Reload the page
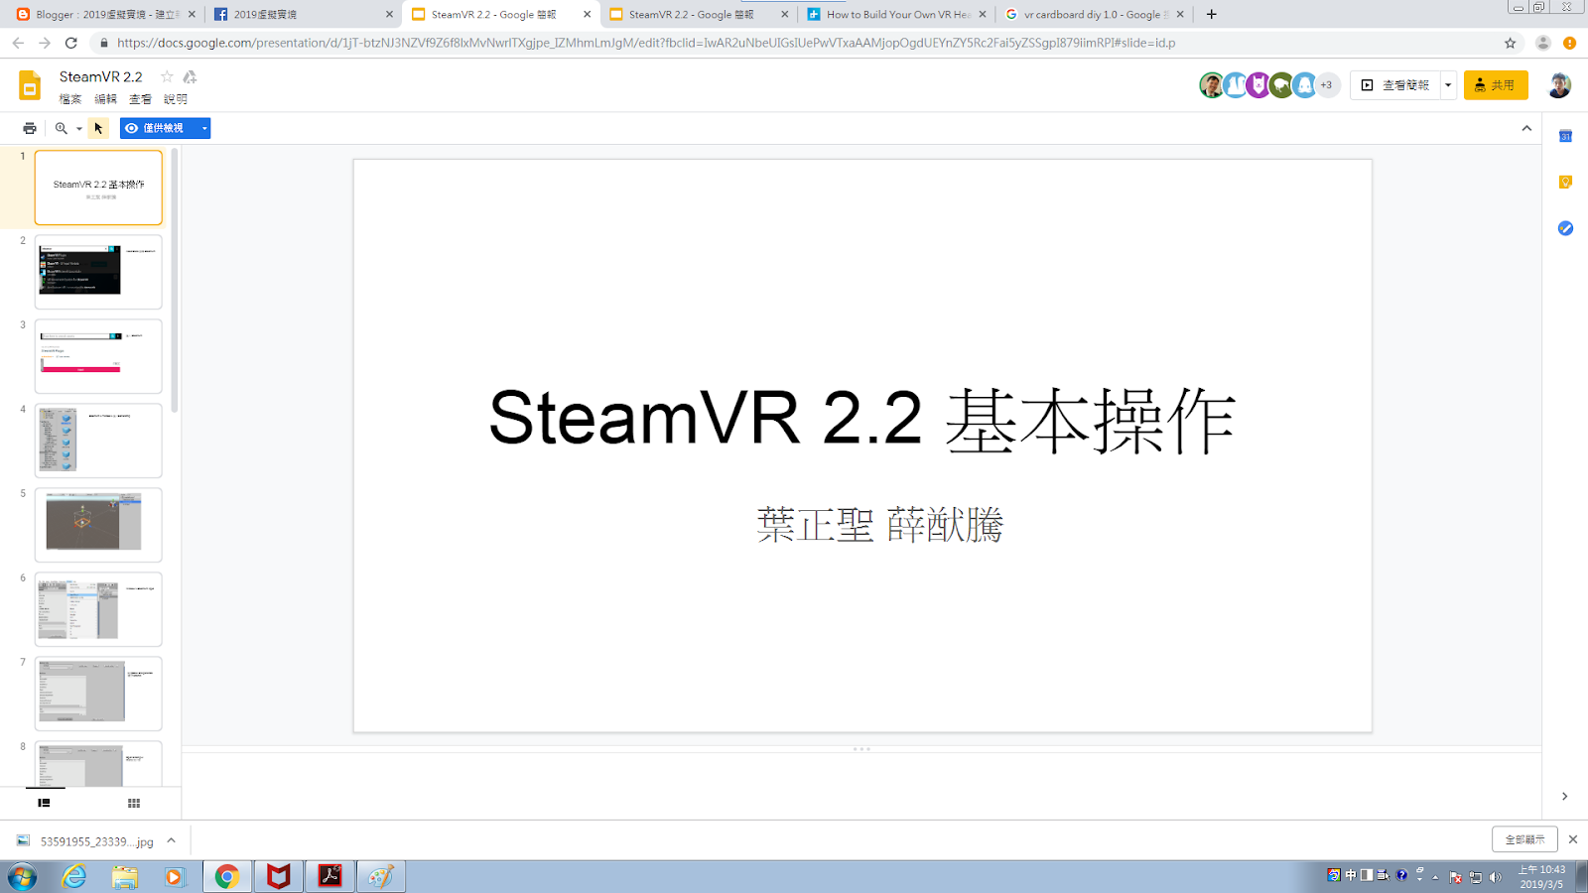The image size is (1588, 893). coord(71,43)
